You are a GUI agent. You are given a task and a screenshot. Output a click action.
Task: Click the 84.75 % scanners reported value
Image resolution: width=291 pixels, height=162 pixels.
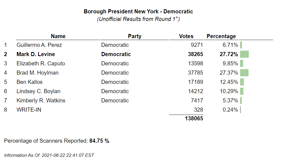[99, 141]
